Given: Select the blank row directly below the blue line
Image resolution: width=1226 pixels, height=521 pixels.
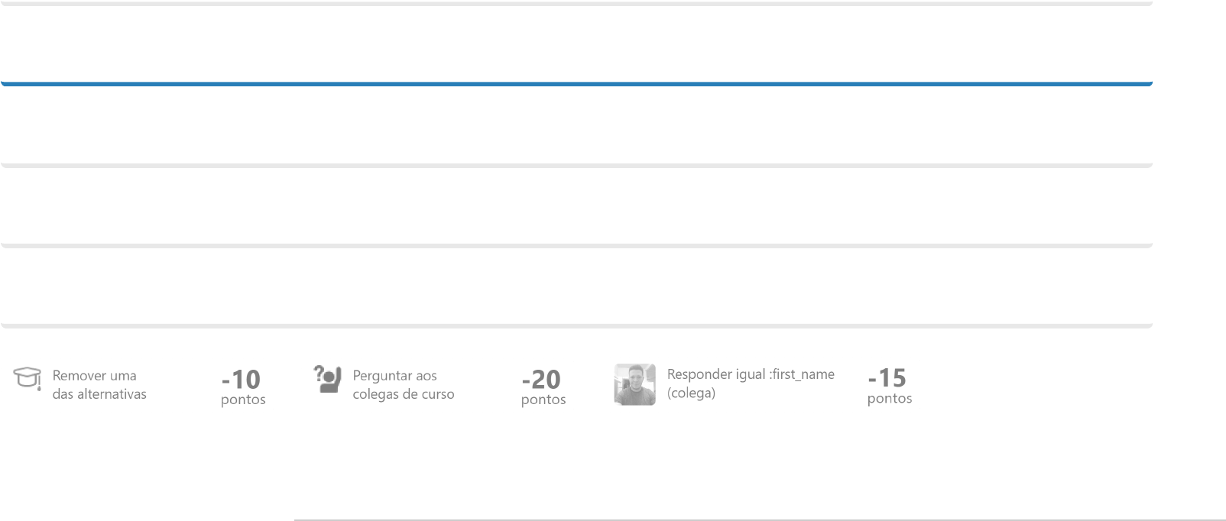Looking at the screenshot, I should (576, 126).
